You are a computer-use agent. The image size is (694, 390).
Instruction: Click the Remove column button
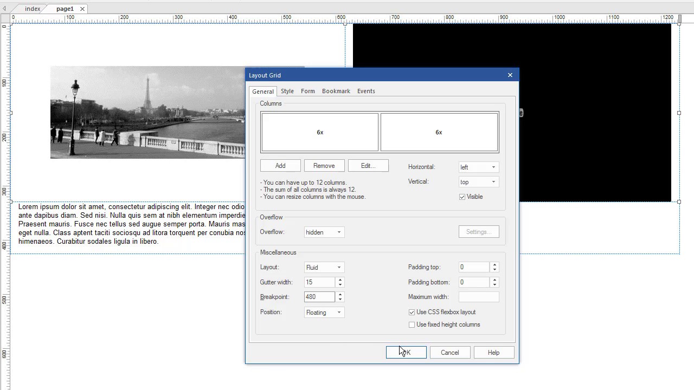324,166
